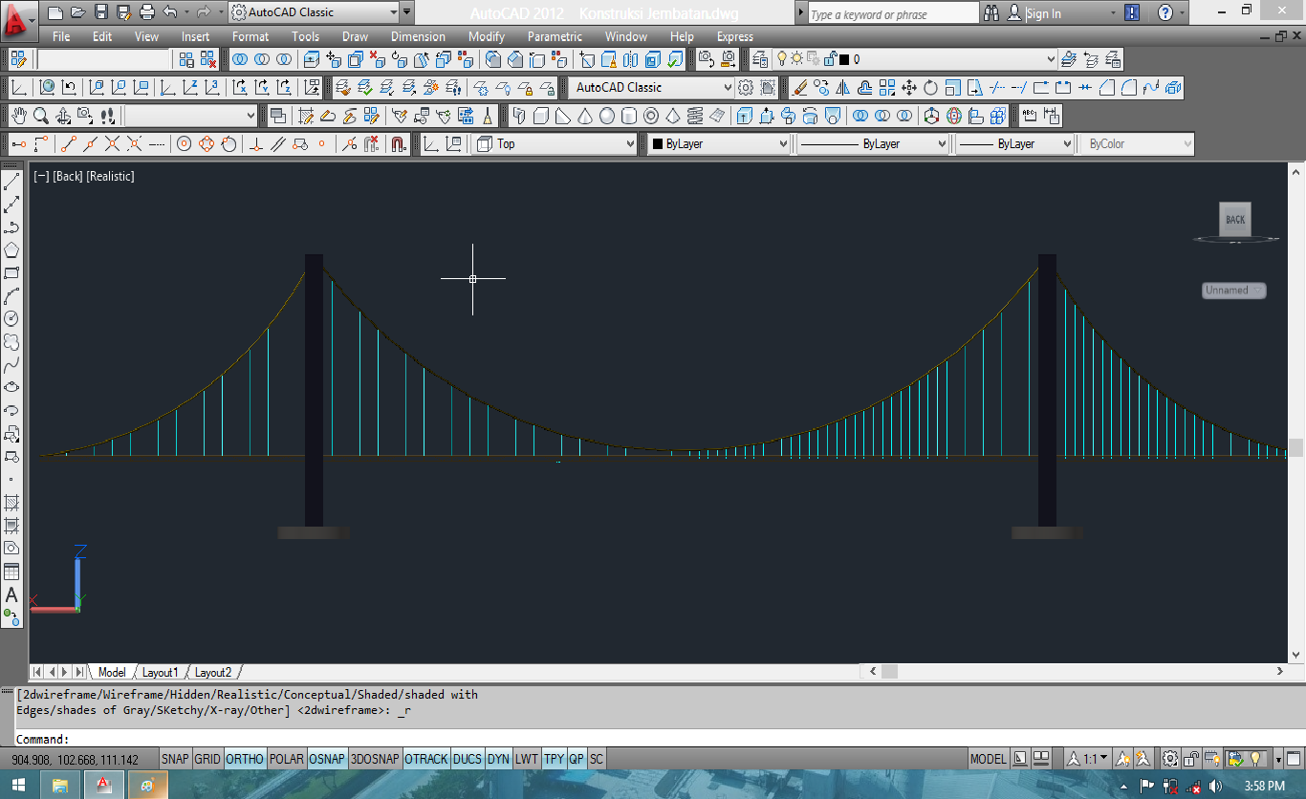Select the Ellipse draw tool

tap(11, 387)
